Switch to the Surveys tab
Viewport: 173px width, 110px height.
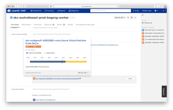click(70, 25)
